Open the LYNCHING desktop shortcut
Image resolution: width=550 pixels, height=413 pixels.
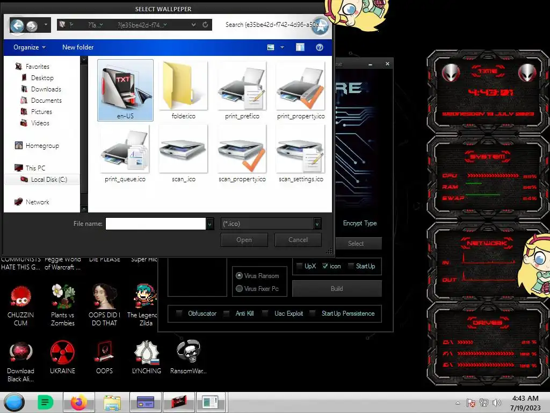(147, 357)
